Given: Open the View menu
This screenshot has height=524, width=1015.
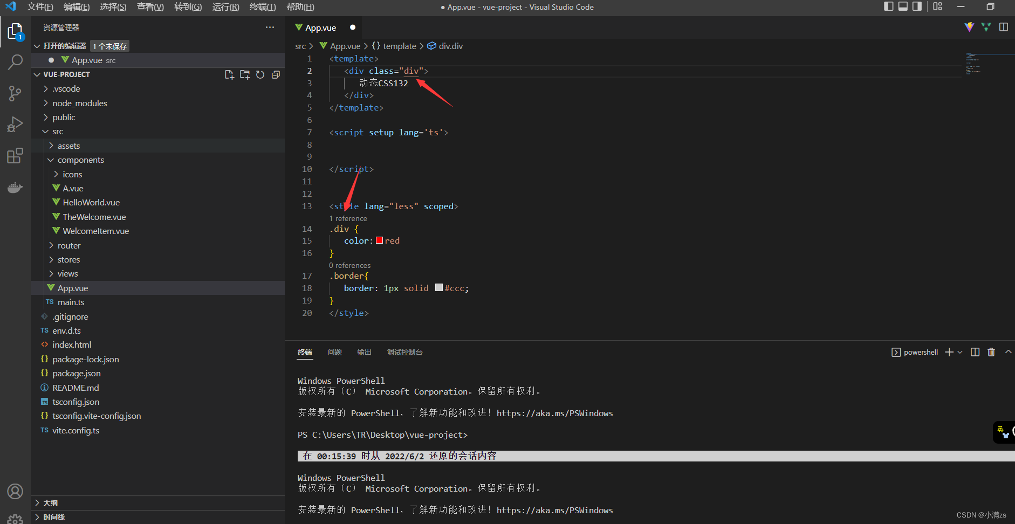Looking at the screenshot, I should pyautogui.click(x=150, y=7).
